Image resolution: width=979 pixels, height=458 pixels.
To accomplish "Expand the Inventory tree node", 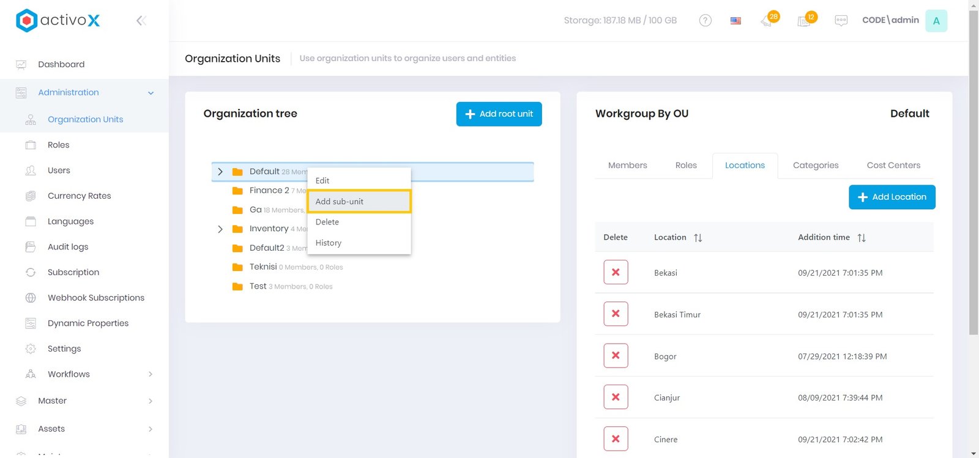I will pos(220,229).
